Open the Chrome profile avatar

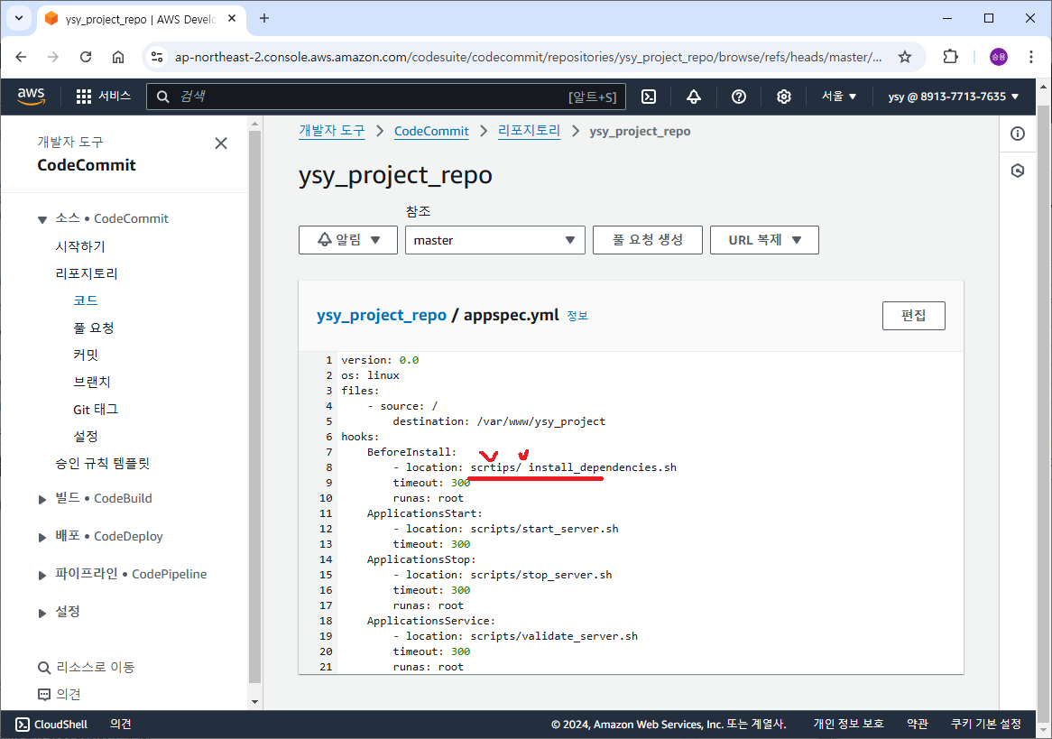click(999, 57)
